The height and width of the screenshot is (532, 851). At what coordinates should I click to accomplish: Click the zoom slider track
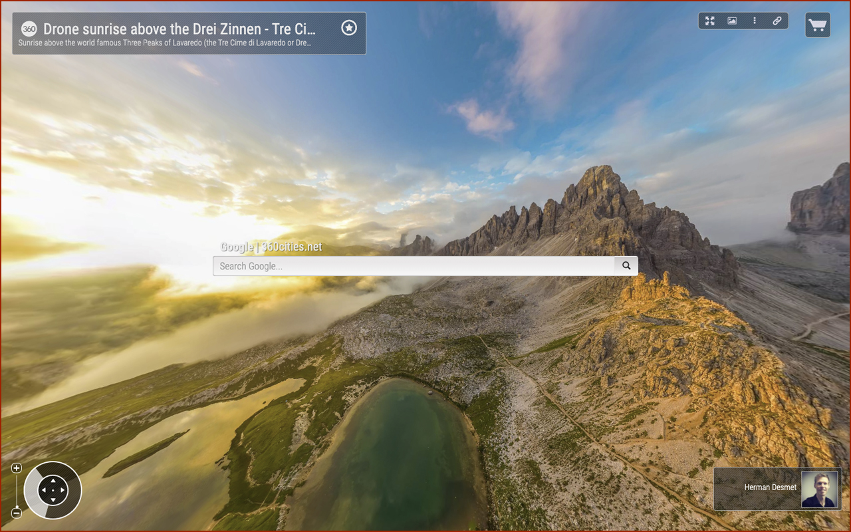[x=17, y=491]
